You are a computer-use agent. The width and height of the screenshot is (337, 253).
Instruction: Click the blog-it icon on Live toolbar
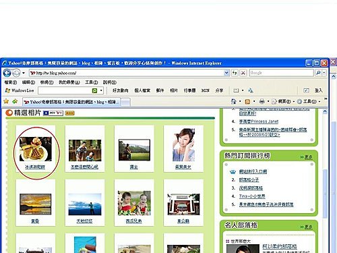pos(236,90)
